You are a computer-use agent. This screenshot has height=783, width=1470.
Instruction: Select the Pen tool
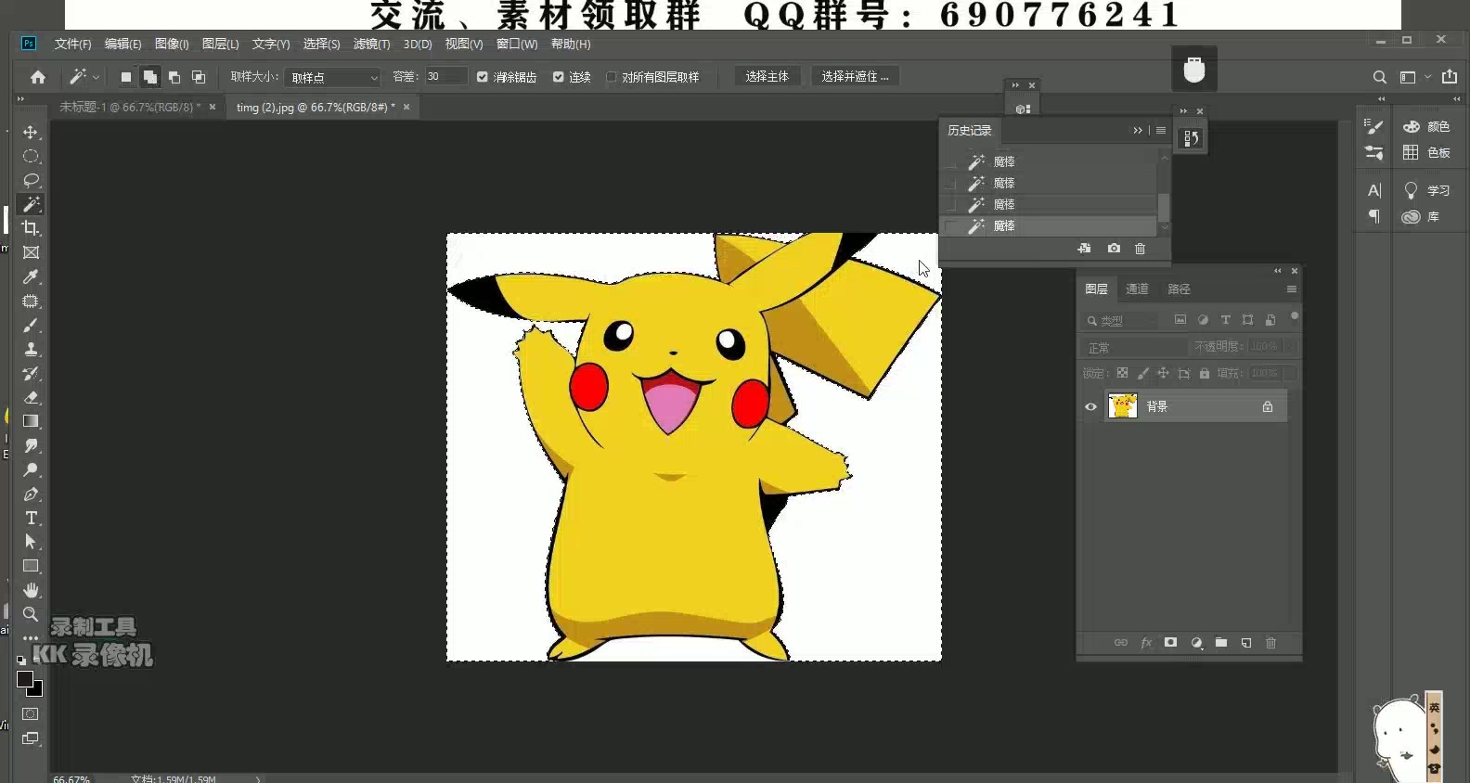click(x=31, y=494)
